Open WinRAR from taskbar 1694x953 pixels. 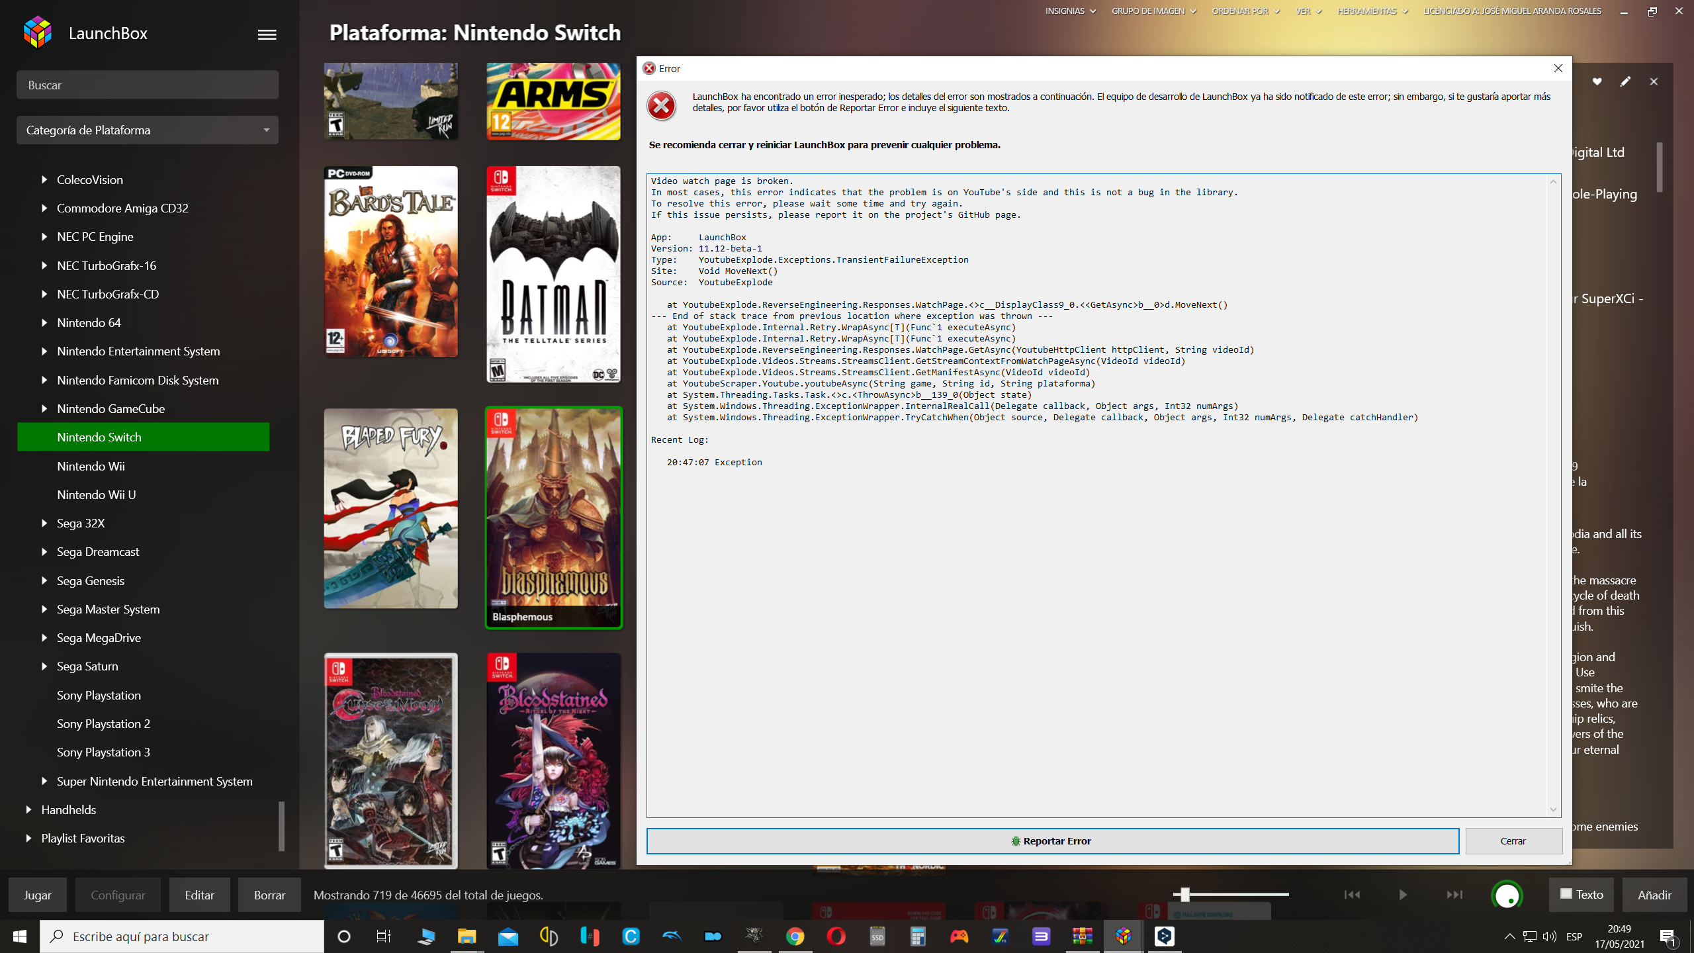tap(1082, 936)
